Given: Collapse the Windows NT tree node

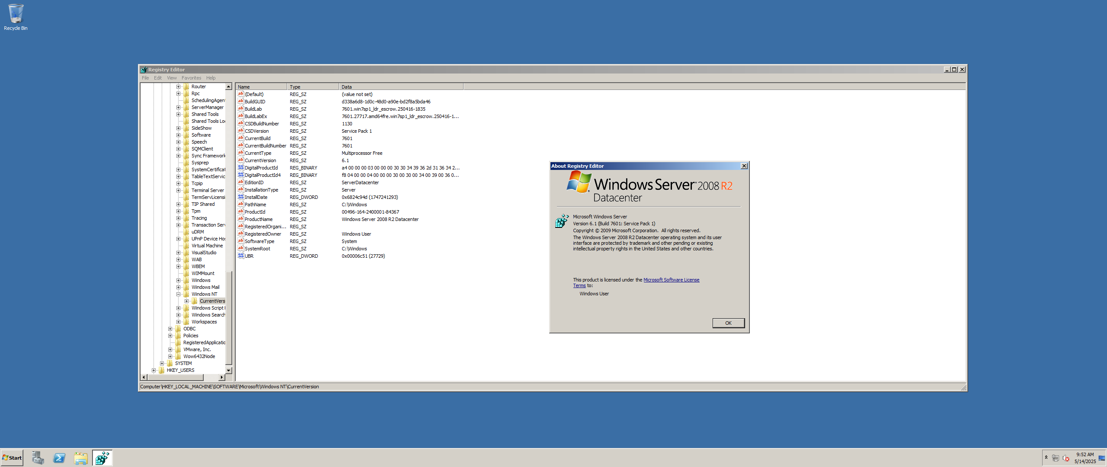Looking at the screenshot, I should (x=178, y=294).
